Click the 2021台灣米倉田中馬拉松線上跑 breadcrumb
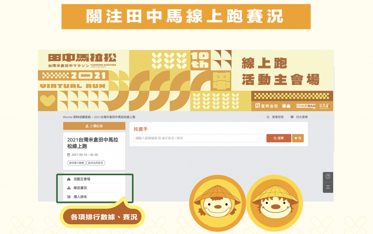Screen dimensions: 373x234 [115, 117]
